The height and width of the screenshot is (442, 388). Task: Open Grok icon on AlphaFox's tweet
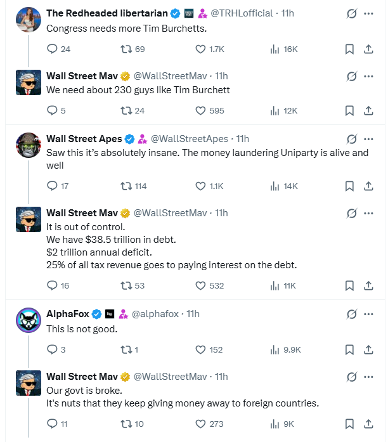pos(351,314)
